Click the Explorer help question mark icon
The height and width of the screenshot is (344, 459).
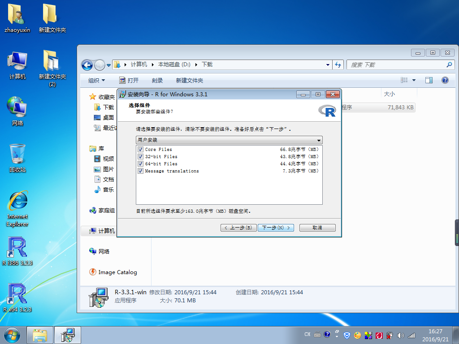click(445, 80)
